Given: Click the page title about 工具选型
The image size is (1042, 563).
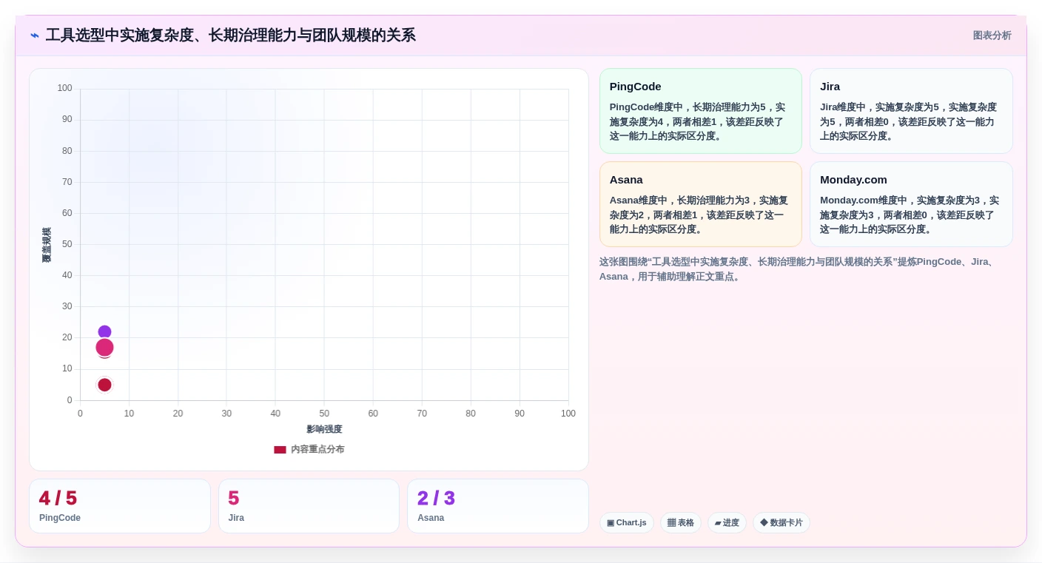Looking at the screenshot, I should (231, 36).
